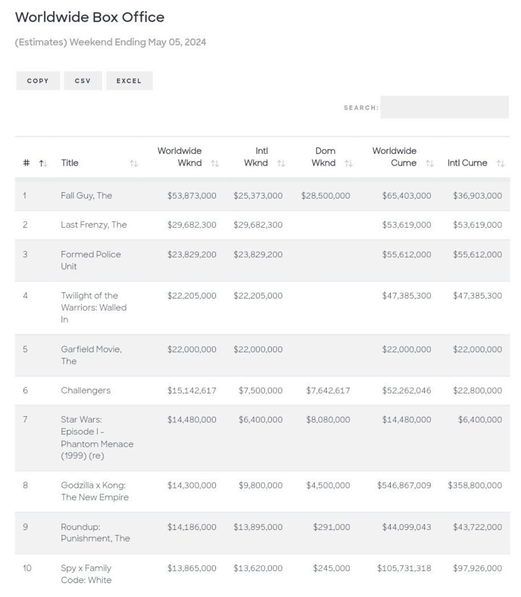Image resolution: width=521 pixels, height=597 pixels.
Task: Download table with CSV button
Action: click(x=83, y=81)
